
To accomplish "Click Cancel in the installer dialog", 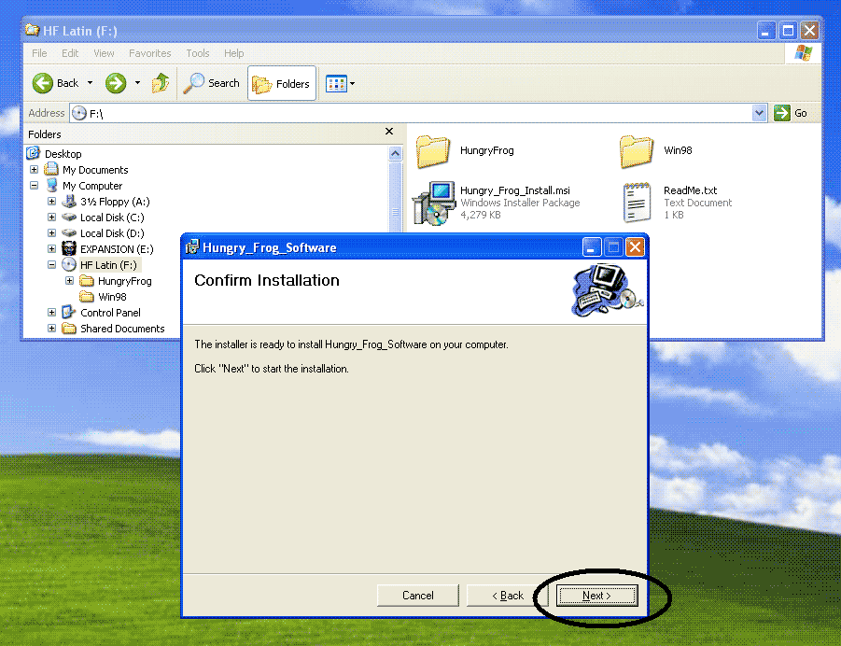I will (x=417, y=596).
